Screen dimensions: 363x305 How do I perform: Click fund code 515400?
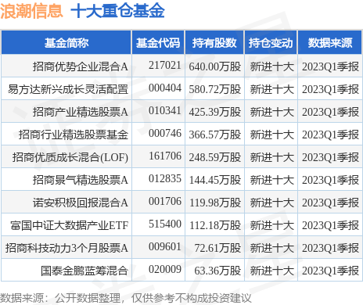[165, 224]
